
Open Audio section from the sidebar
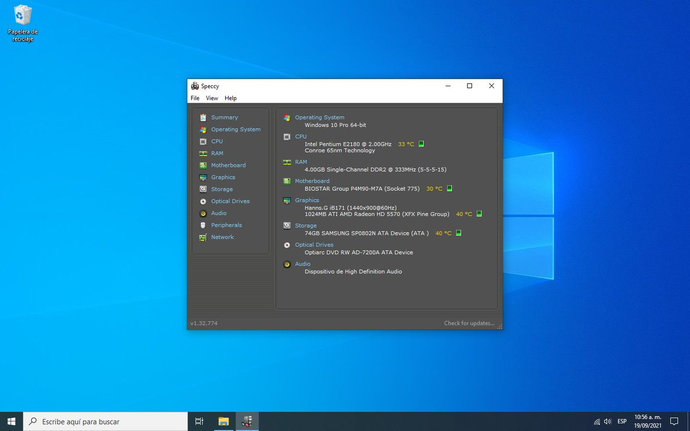pos(219,213)
